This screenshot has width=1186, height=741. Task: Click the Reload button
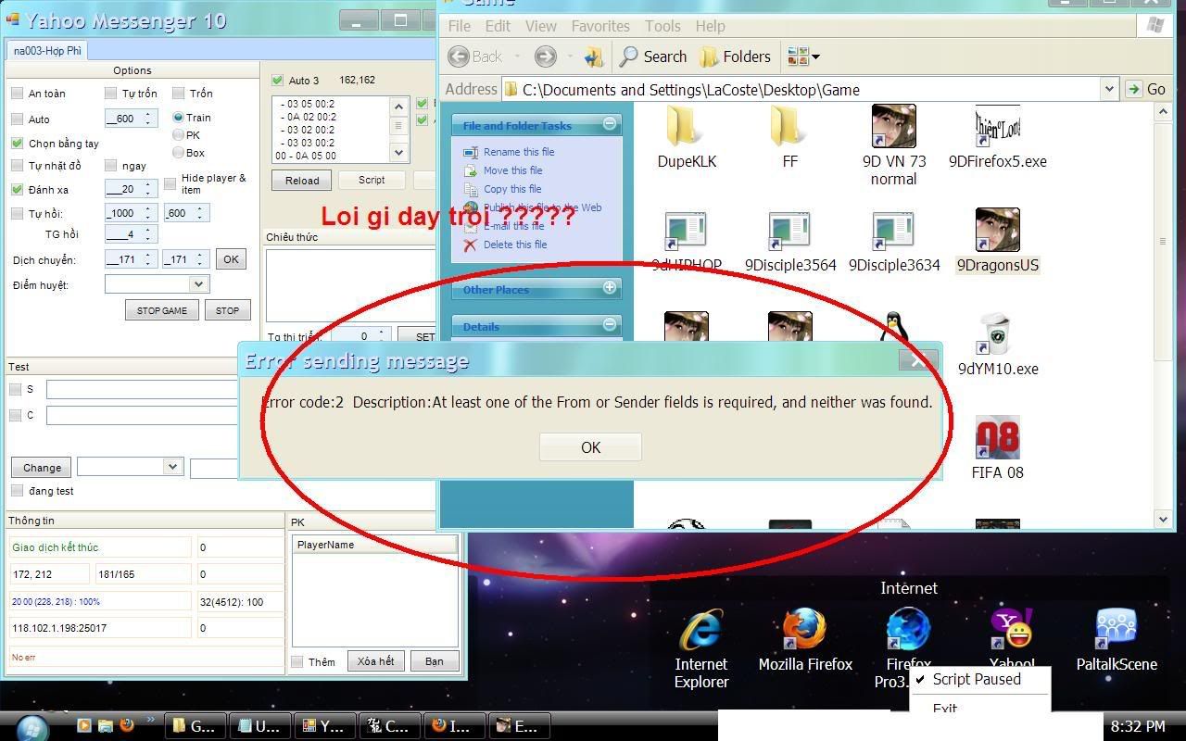(301, 181)
